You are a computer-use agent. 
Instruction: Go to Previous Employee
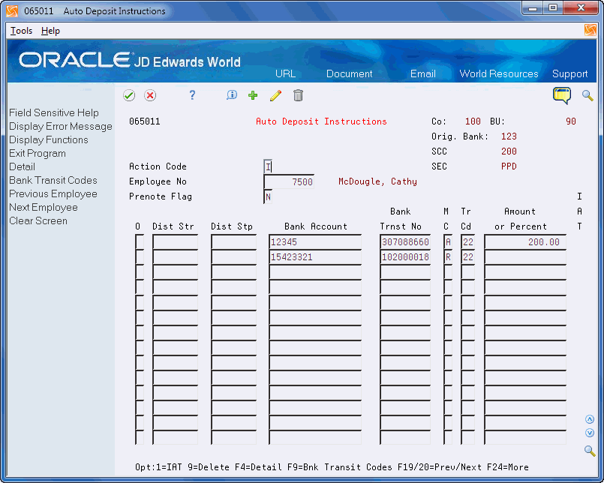pos(53,193)
